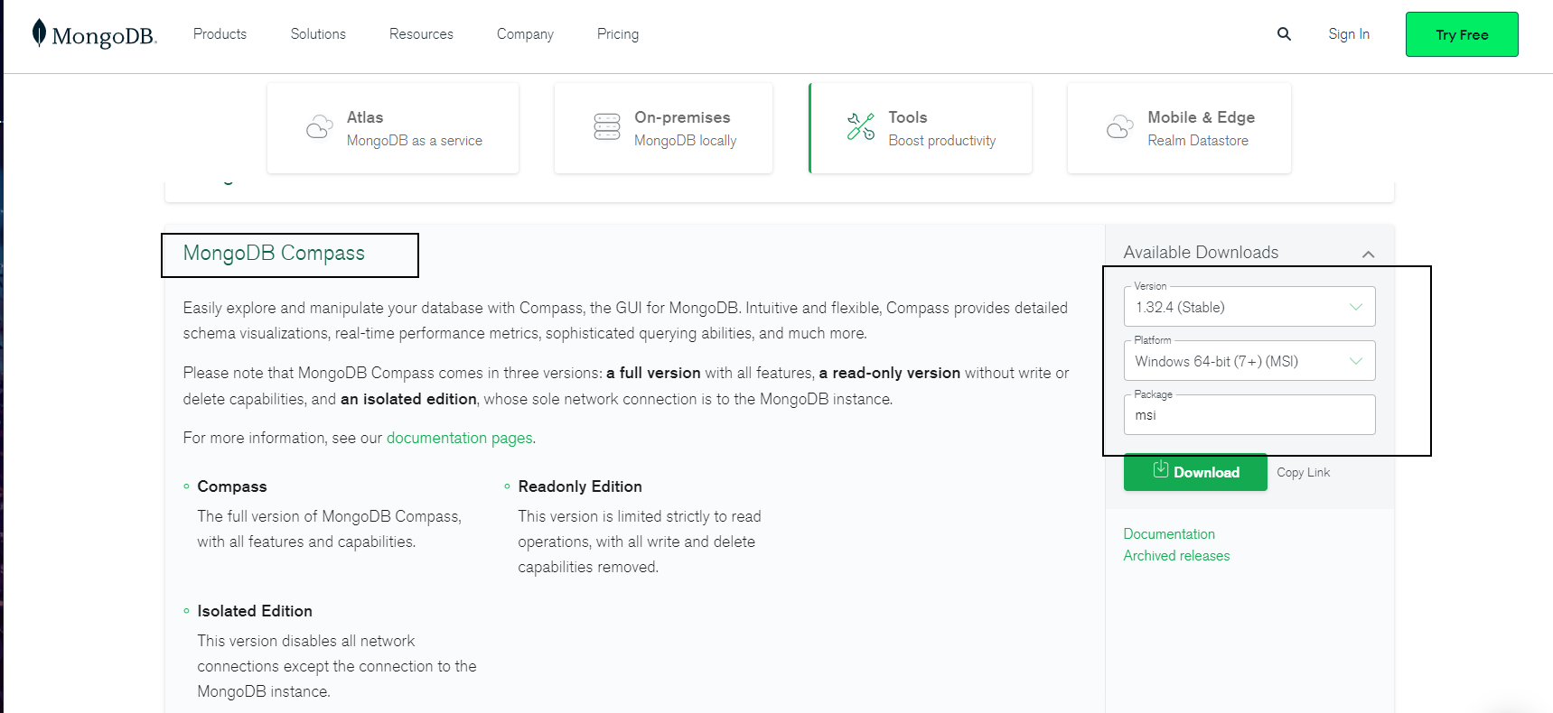
Task: Click the Sign In link
Action: [x=1349, y=34]
